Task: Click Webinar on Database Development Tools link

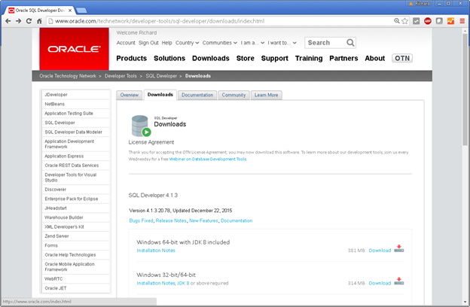Action: [x=208, y=159]
